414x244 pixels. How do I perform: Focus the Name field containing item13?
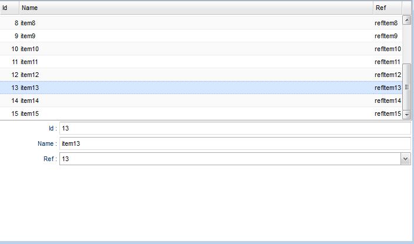pos(235,143)
